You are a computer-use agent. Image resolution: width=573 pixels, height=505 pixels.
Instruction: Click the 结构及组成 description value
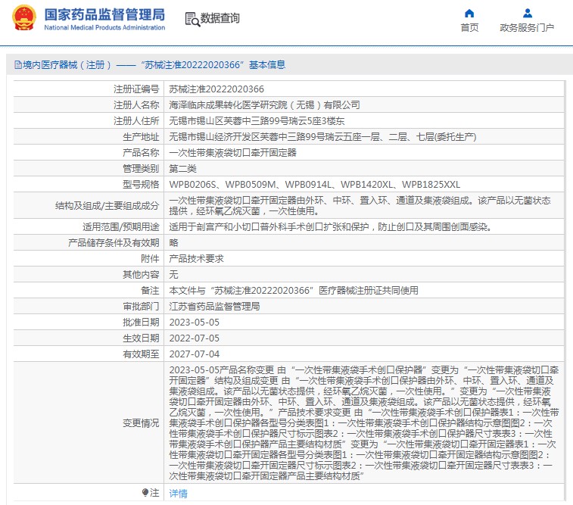point(360,206)
